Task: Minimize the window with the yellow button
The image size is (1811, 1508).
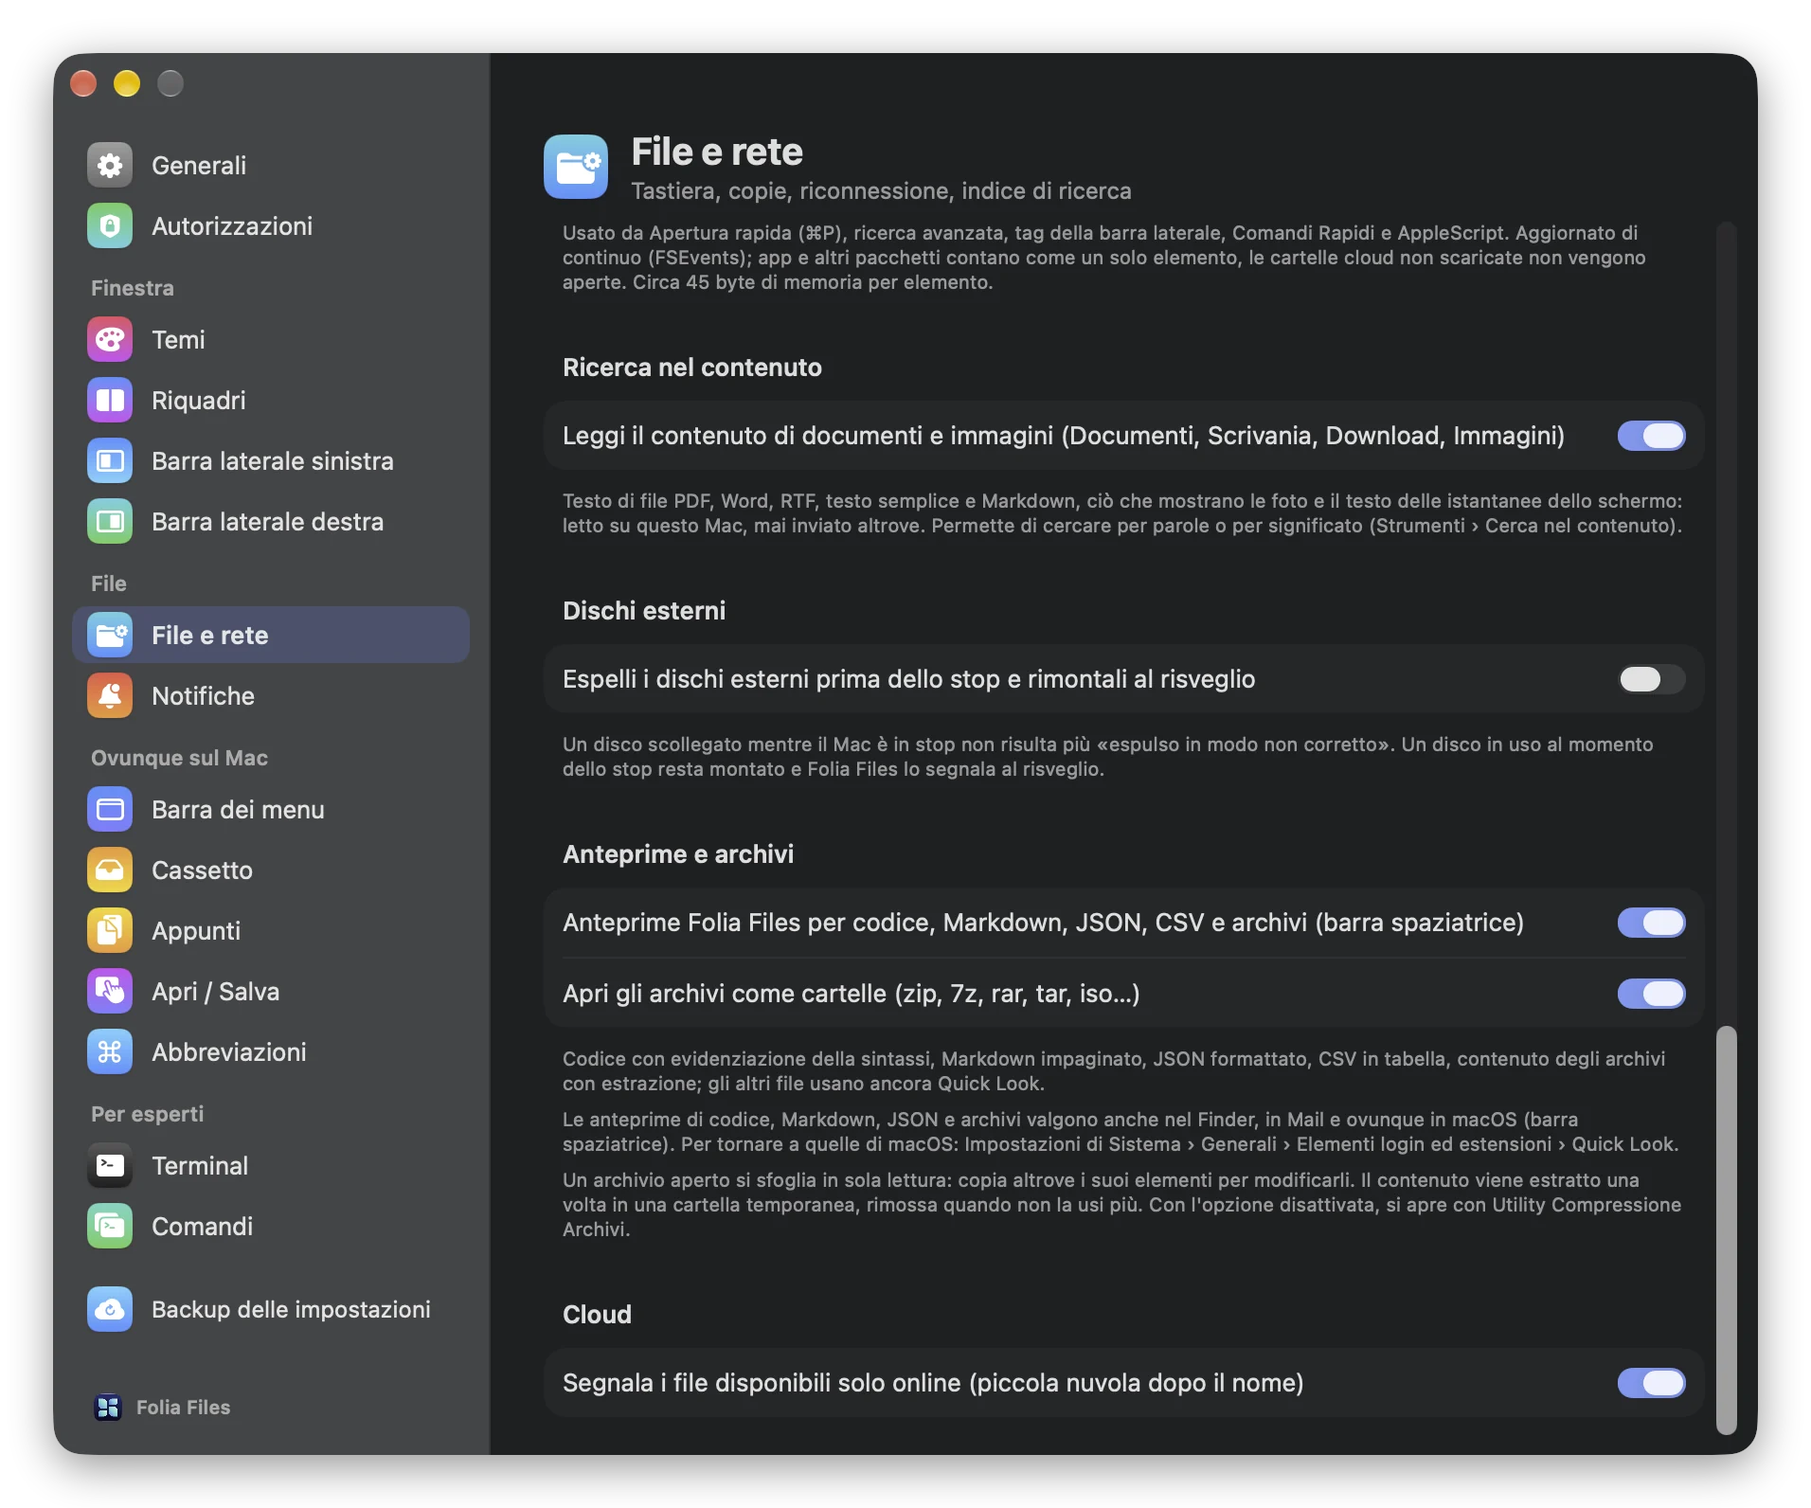Action: click(x=127, y=84)
